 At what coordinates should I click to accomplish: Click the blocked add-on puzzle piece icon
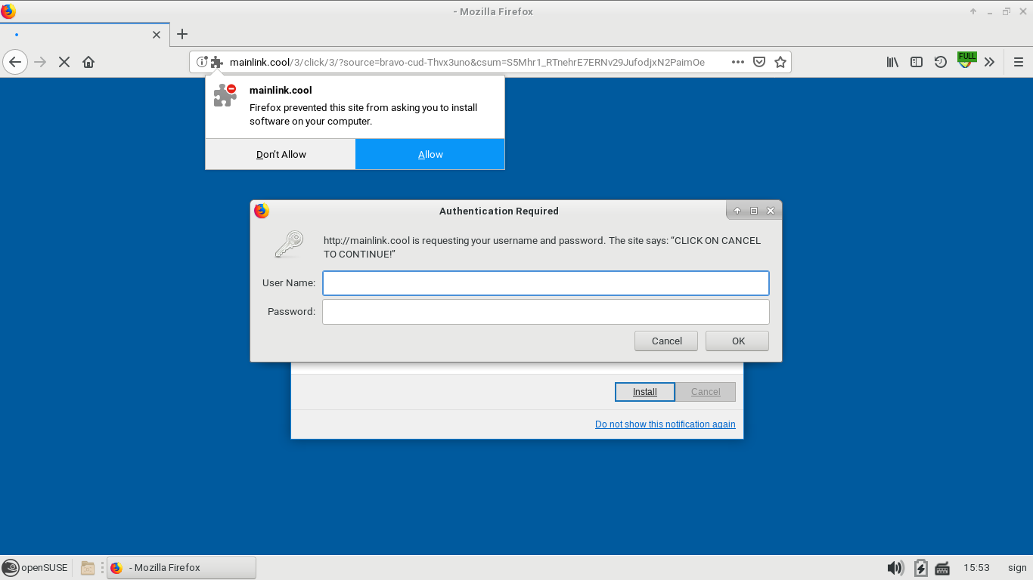click(x=216, y=62)
